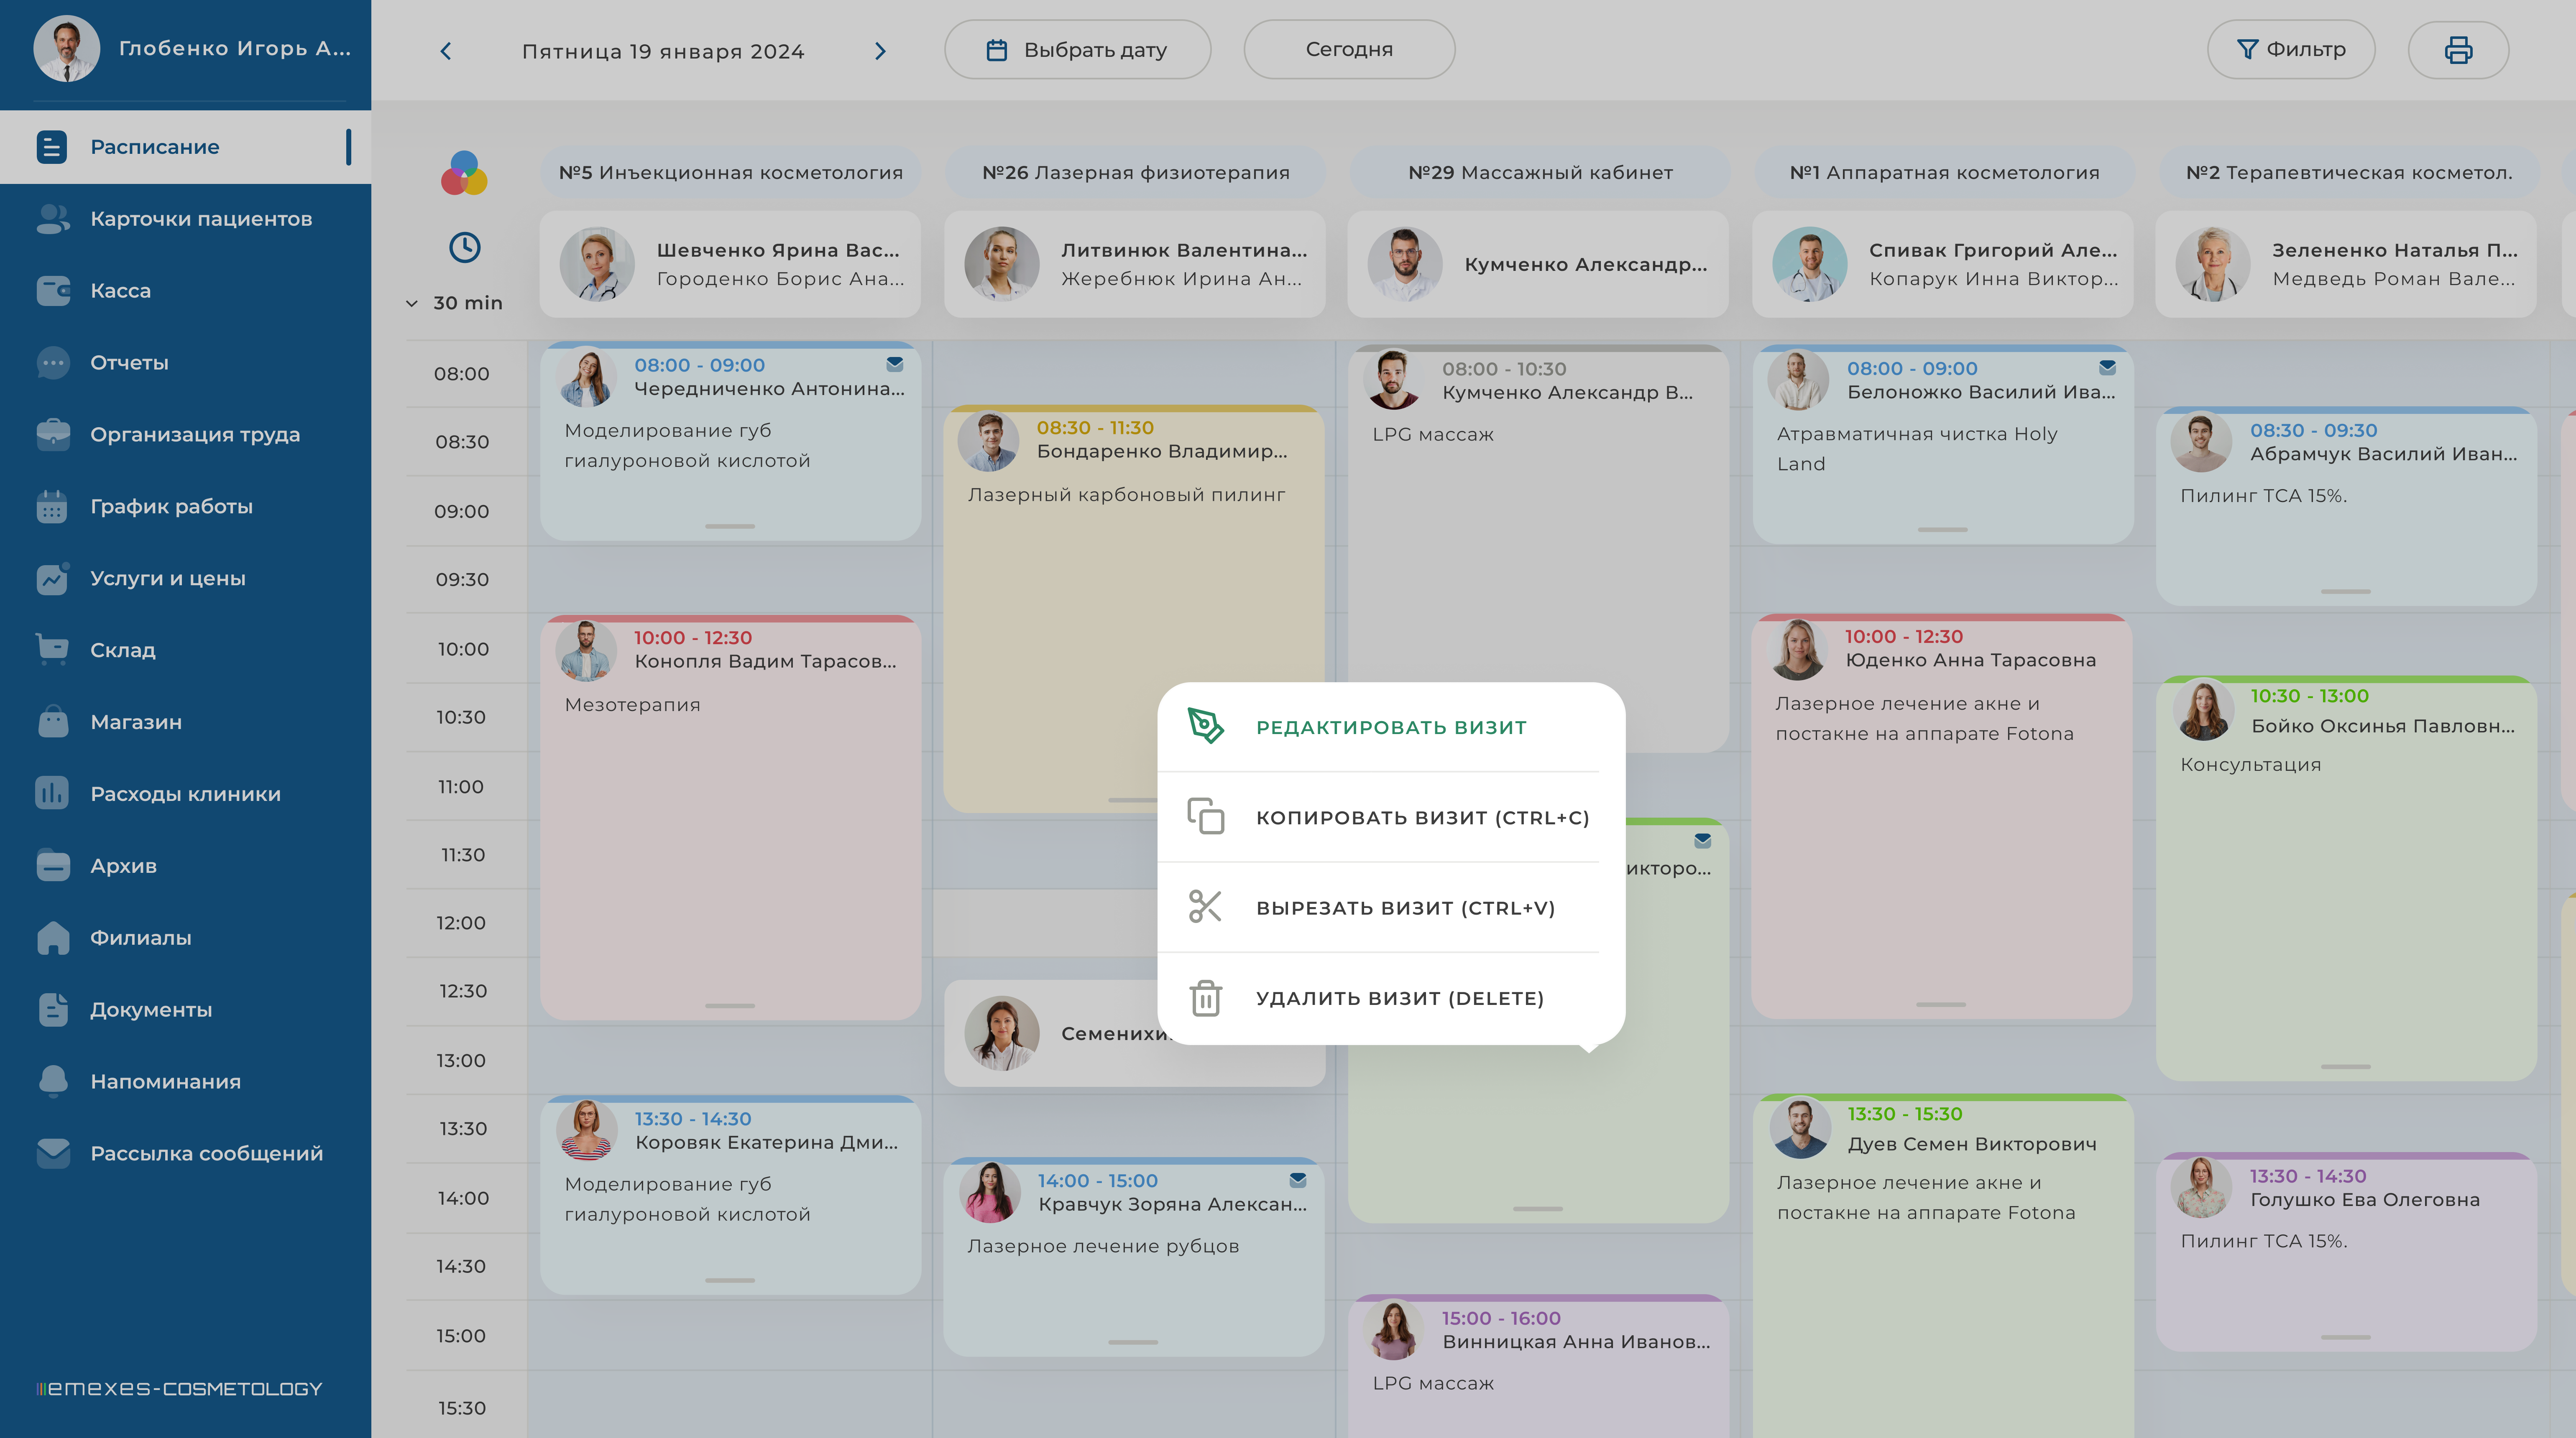Click the pen icon for Редактировать визит
The height and width of the screenshot is (1438, 2576).
[x=1205, y=726]
